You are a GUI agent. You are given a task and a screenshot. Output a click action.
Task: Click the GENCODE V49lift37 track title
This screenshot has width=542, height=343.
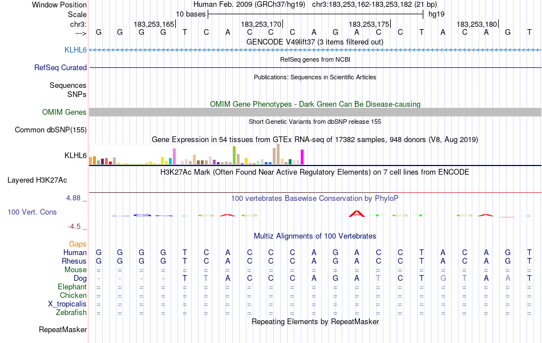pos(314,42)
